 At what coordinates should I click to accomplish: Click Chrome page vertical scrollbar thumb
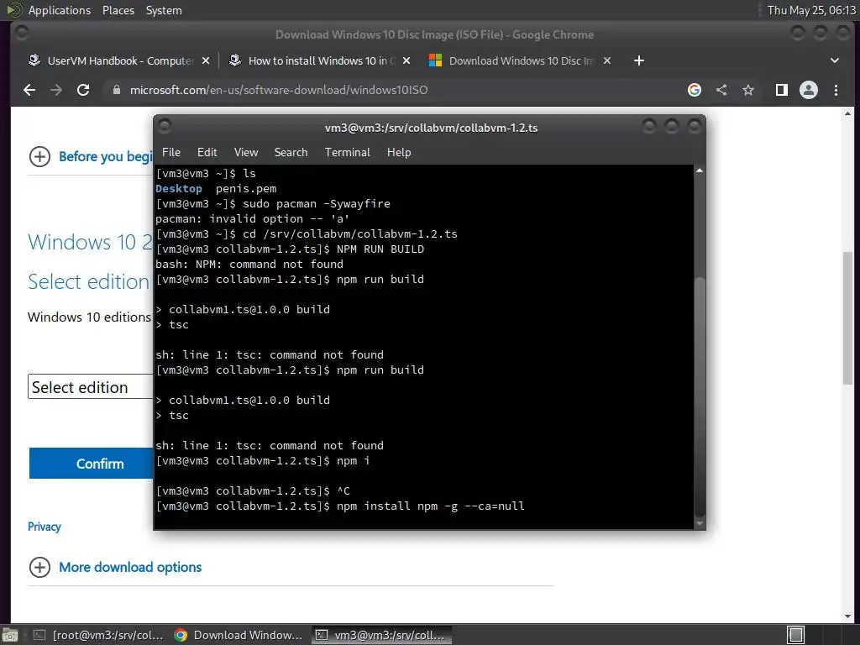click(x=848, y=317)
